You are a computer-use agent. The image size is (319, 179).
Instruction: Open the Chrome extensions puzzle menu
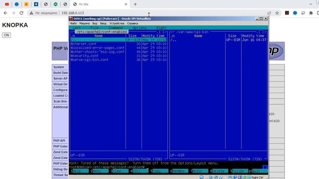coord(311,13)
